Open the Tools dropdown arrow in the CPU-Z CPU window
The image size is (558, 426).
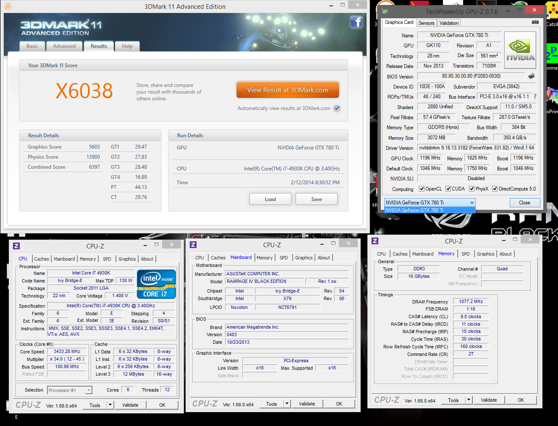click(110, 405)
